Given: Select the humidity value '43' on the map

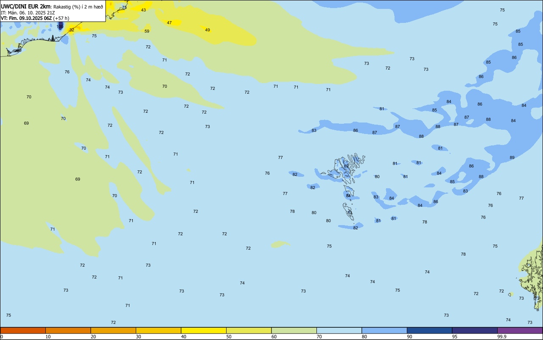Looking at the screenshot, I should tap(143, 10).
